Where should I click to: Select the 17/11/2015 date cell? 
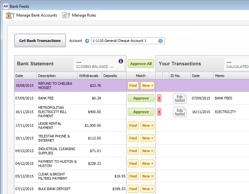(24, 125)
